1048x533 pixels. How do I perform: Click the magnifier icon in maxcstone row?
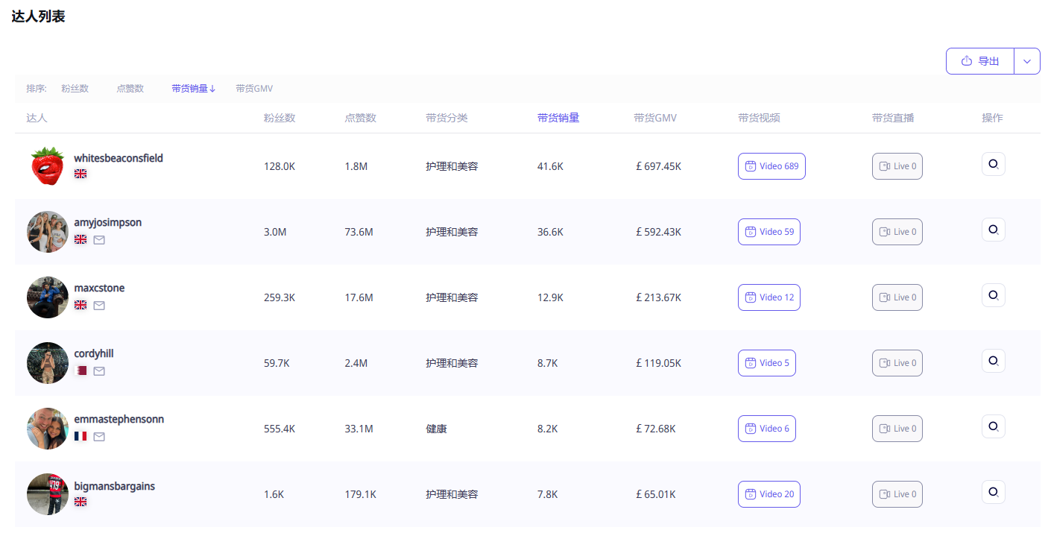[993, 295]
